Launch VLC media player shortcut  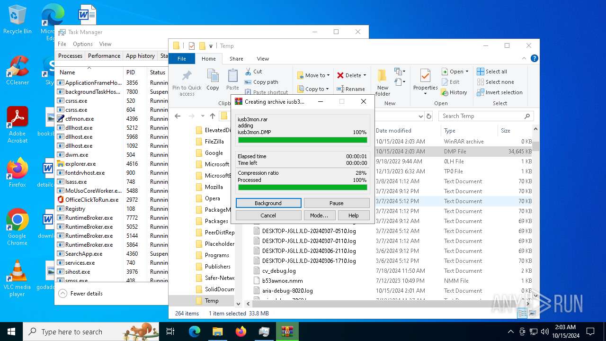pyautogui.click(x=17, y=278)
